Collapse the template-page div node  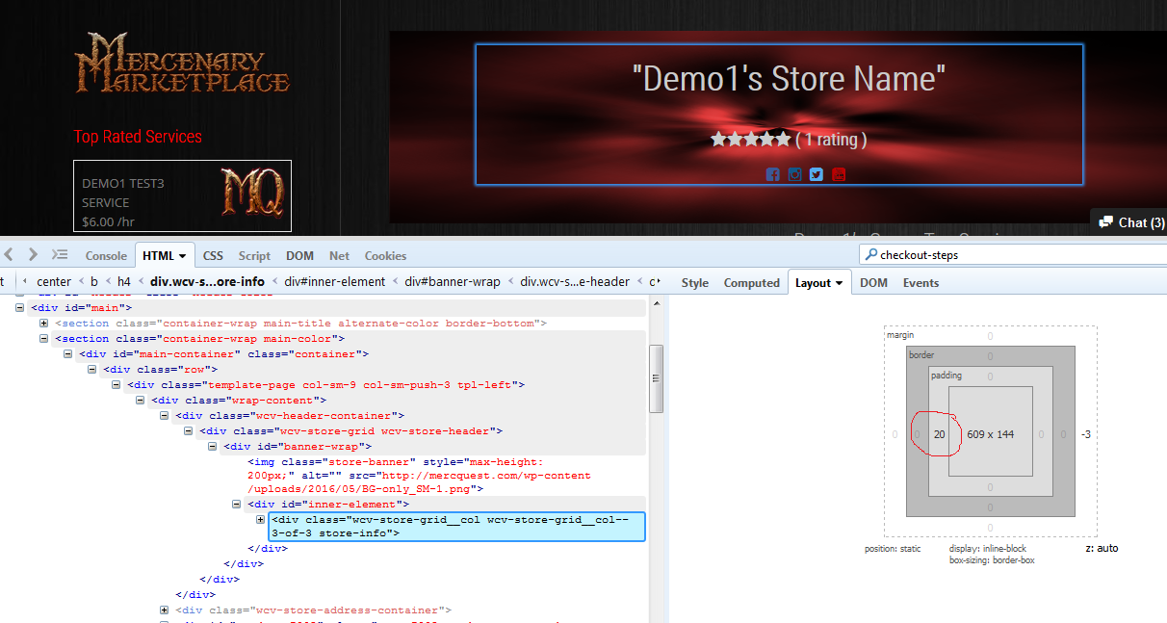coord(117,384)
